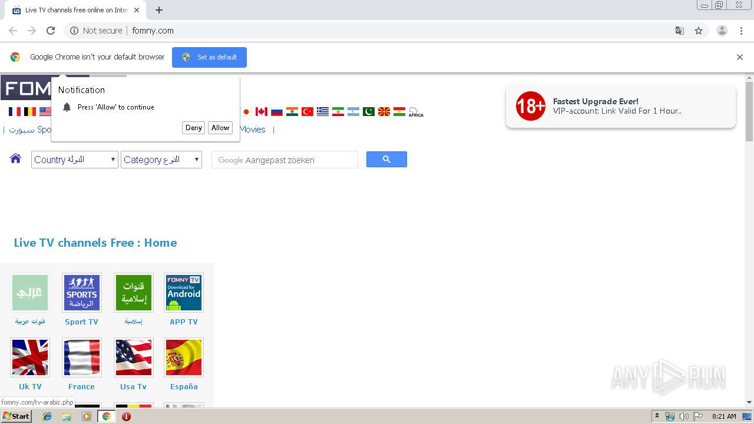
Task: Open the Windows Start menu
Action: tap(16, 416)
